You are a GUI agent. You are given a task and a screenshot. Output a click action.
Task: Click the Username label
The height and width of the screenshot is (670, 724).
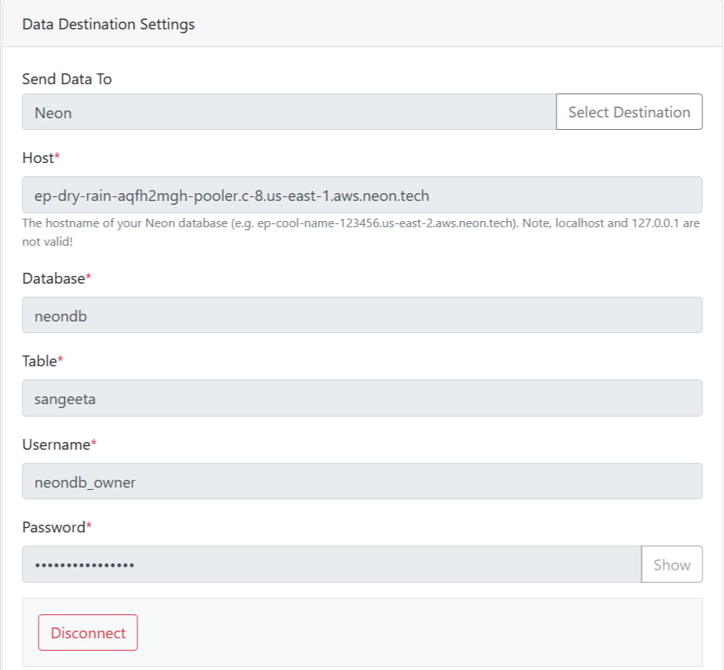(59, 444)
